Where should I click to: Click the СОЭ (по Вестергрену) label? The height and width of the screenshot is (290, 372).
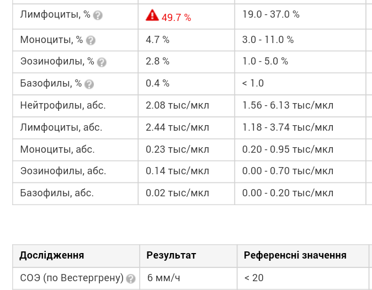[71, 278]
